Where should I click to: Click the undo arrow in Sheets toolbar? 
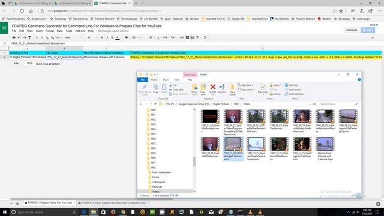(19, 37)
